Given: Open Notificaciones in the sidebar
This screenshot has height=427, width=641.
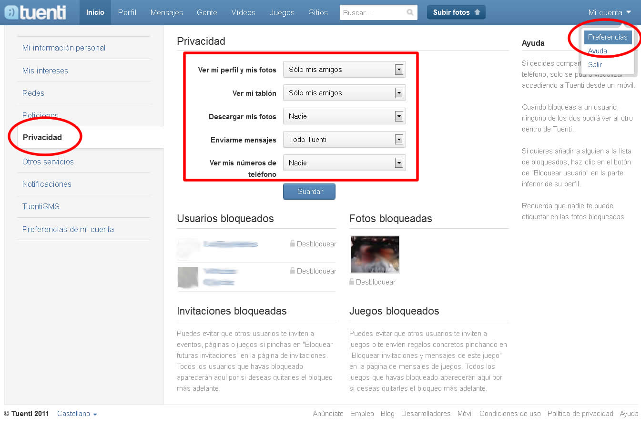Looking at the screenshot, I should (47, 184).
